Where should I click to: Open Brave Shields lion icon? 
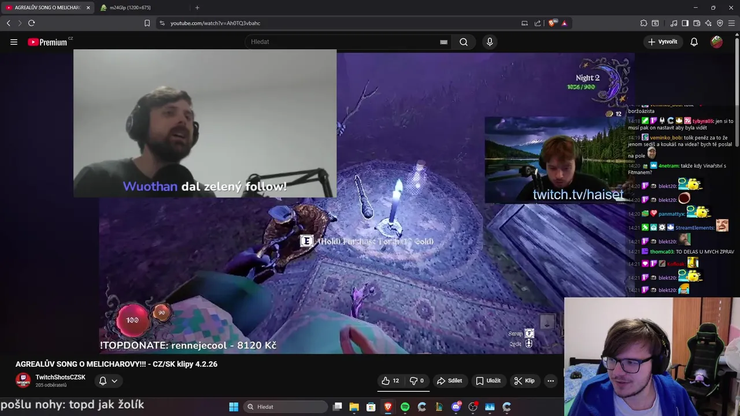point(552,23)
